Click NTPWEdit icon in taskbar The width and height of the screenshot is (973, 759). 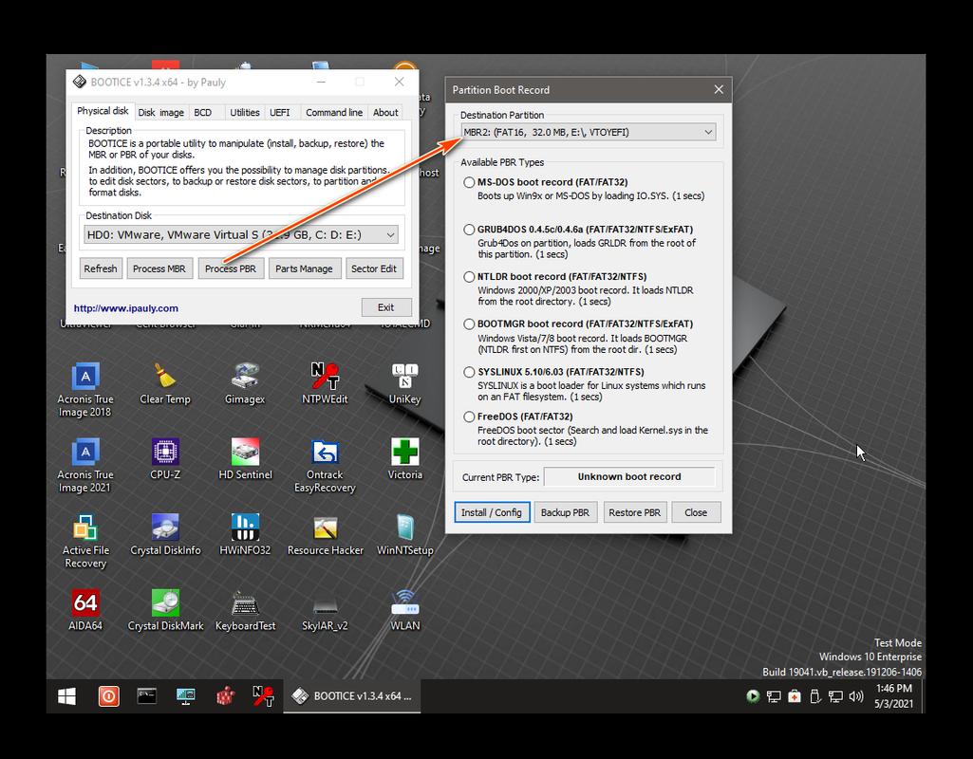click(263, 696)
